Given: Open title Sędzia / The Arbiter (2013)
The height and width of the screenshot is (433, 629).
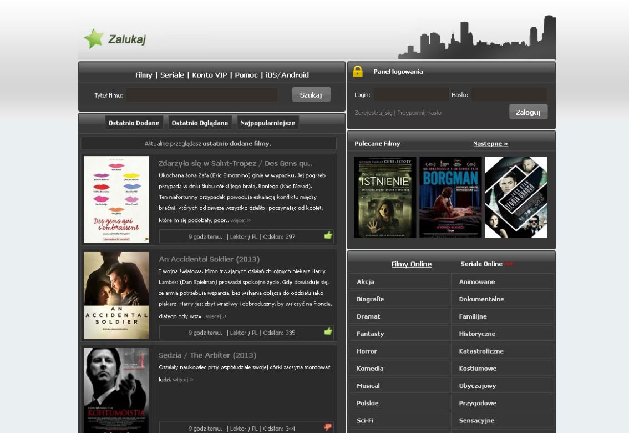Looking at the screenshot, I should 207,355.
